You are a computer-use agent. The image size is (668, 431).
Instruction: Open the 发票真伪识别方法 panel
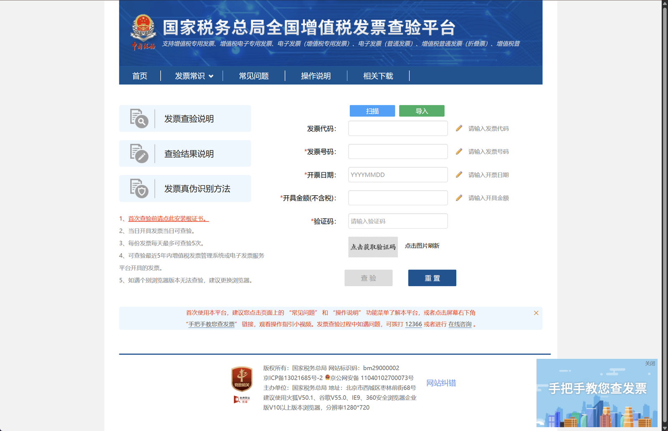185,189
